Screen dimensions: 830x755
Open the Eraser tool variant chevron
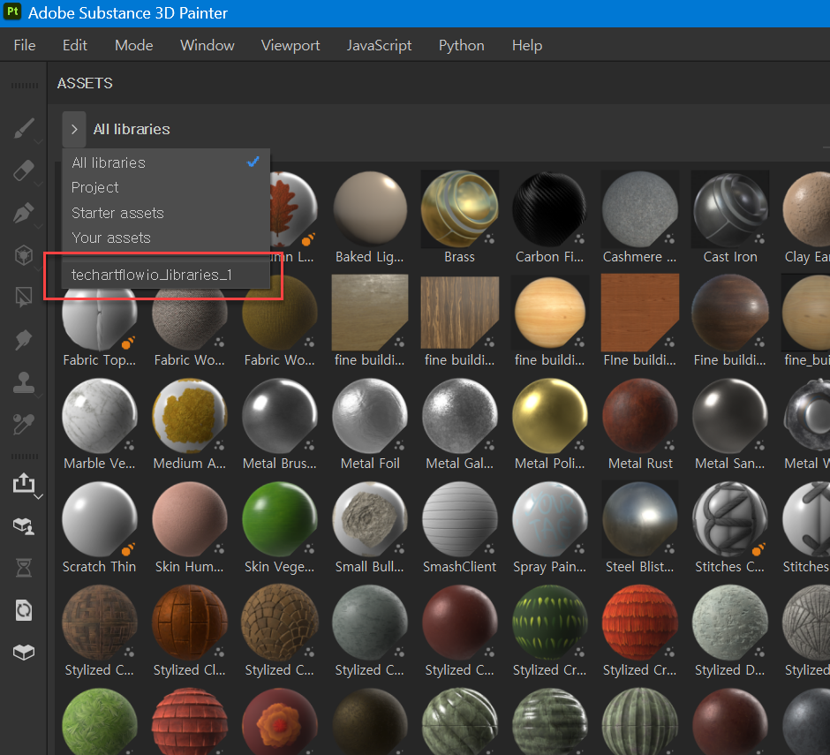(39, 184)
